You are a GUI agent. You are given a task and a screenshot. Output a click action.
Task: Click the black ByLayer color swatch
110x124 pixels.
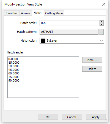click(x=43, y=41)
